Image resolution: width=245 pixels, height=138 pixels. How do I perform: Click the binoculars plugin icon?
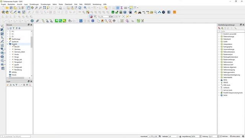(140, 12)
